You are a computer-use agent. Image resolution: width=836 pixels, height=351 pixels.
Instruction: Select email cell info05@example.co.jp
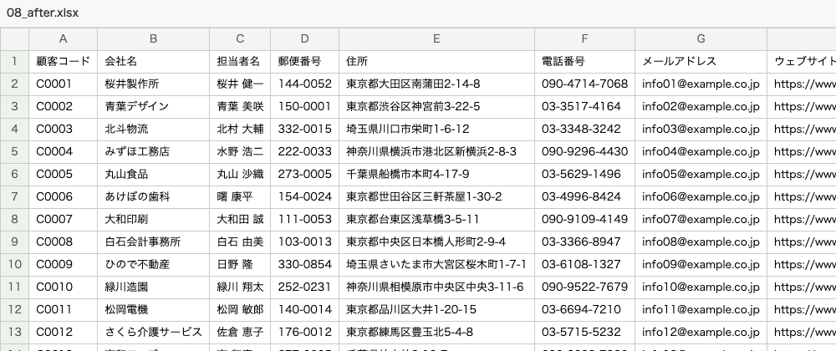tap(701, 175)
